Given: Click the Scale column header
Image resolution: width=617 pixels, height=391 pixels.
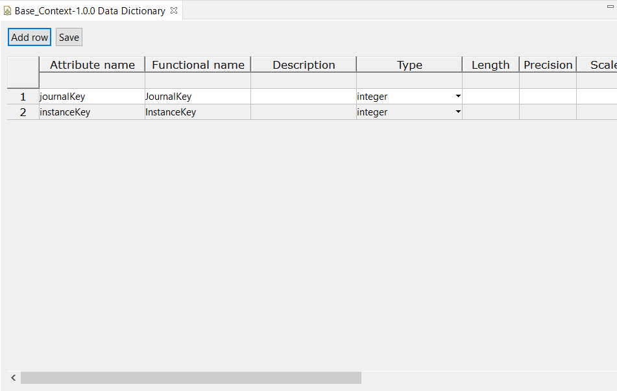Looking at the screenshot, I should click(x=597, y=64).
